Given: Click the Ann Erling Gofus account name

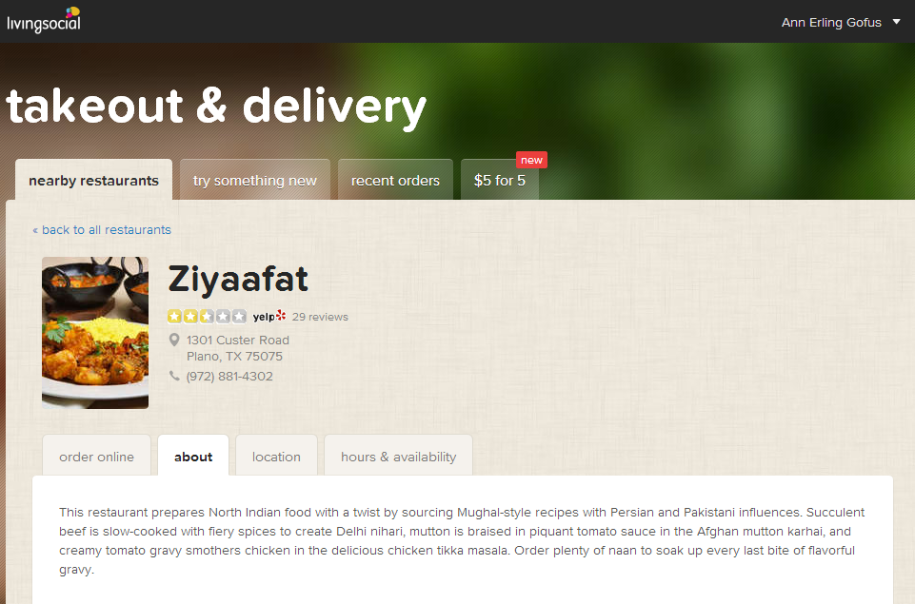Looking at the screenshot, I should tap(831, 22).
